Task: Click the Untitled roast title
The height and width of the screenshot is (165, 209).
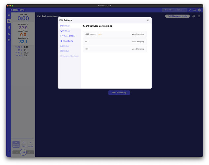Action: [x=41, y=16]
